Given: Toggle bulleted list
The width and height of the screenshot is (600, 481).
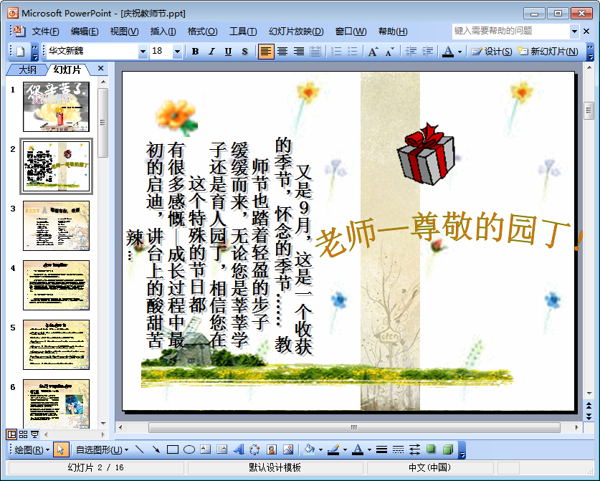Looking at the screenshot, I should coord(353,52).
